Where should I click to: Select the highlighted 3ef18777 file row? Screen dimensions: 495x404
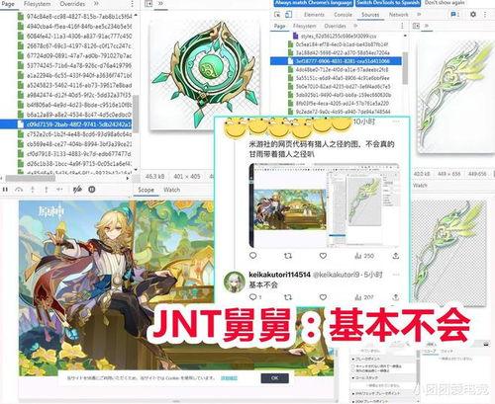(336, 61)
